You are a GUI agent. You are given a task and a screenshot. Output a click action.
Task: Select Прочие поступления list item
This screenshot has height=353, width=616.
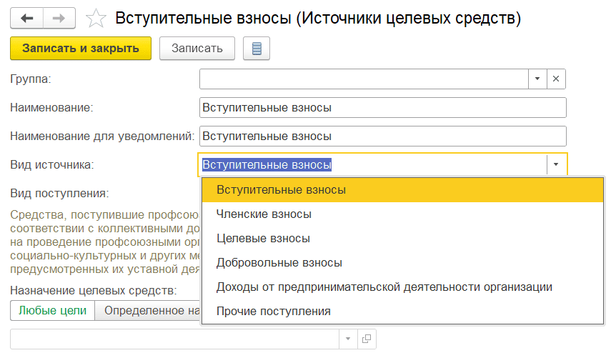[273, 312]
